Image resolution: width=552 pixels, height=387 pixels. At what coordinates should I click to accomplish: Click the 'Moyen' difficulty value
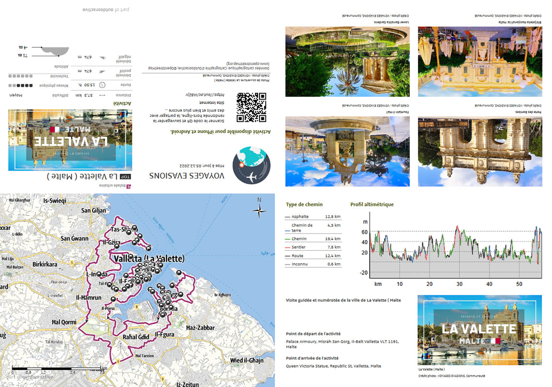click(x=15, y=95)
